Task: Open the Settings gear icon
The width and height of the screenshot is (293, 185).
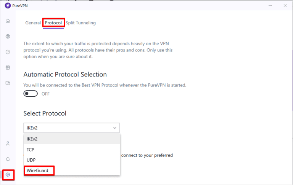Action: [x=8, y=175]
